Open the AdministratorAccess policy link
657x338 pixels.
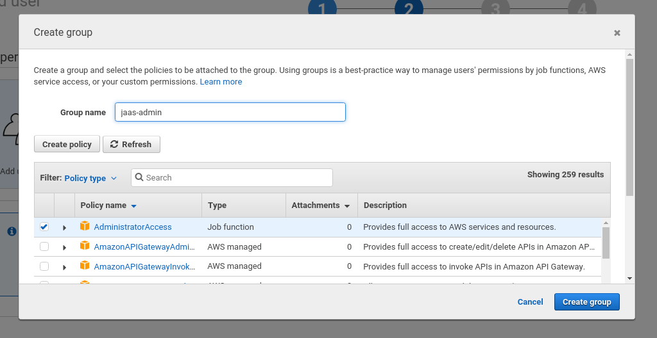pos(133,227)
